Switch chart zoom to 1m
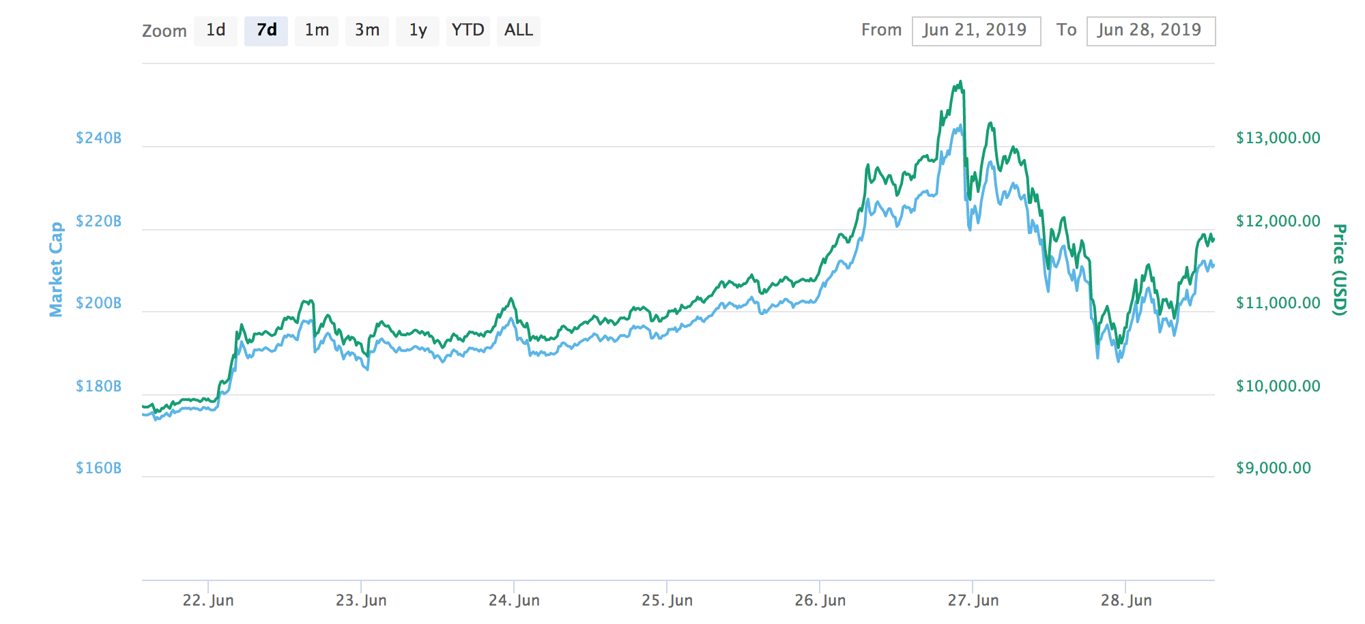This screenshot has width=1365, height=624. click(x=317, y=31)
